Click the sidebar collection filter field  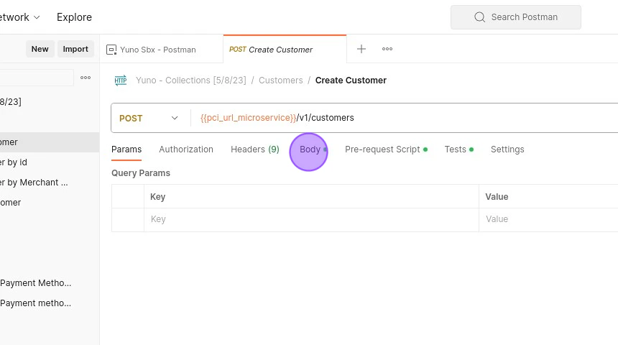(x=37, y=78)
